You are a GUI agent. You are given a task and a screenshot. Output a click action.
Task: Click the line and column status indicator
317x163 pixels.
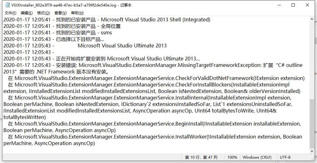pos(201,157)
